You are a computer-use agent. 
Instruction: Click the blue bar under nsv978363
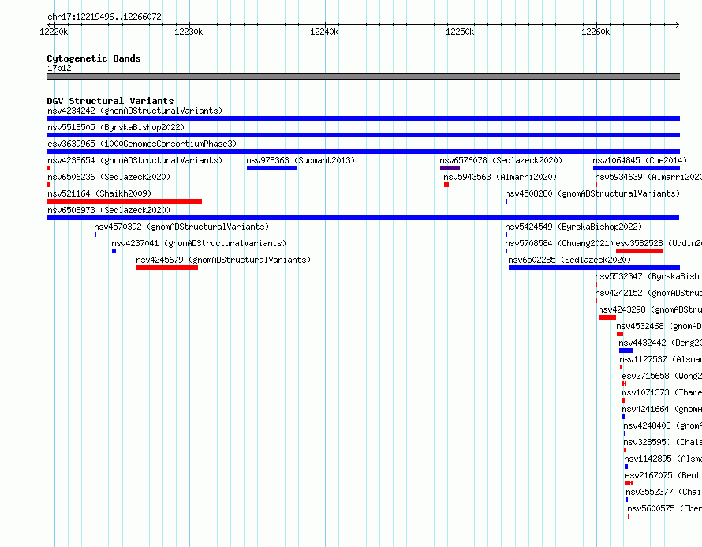tap(272, 168)
